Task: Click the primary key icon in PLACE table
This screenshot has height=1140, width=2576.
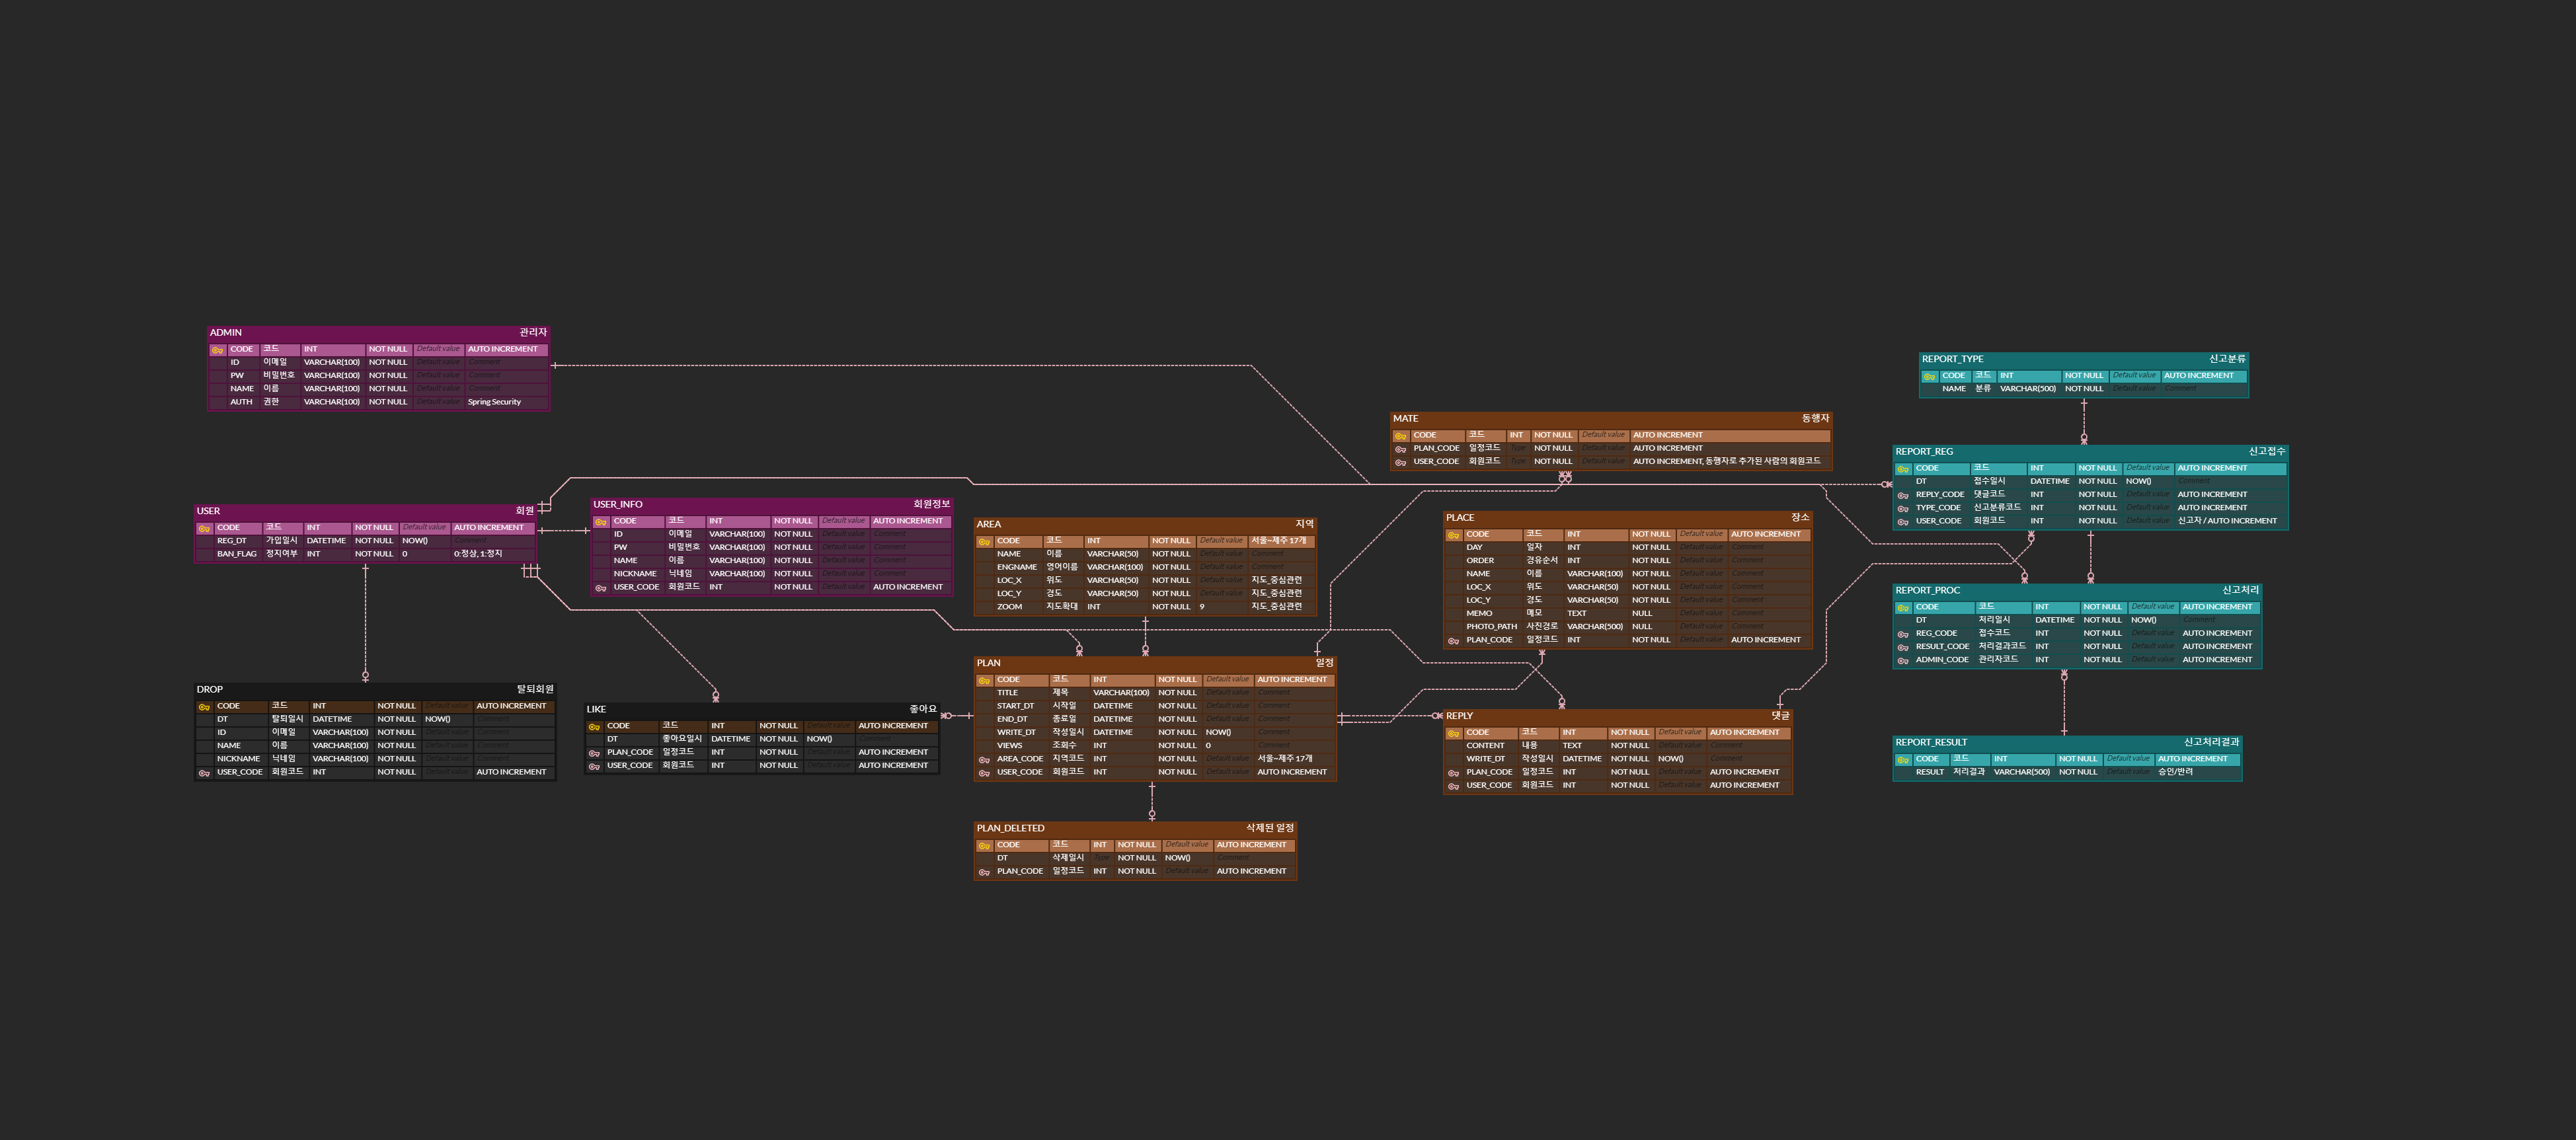Action: [x=1453, y=535]
